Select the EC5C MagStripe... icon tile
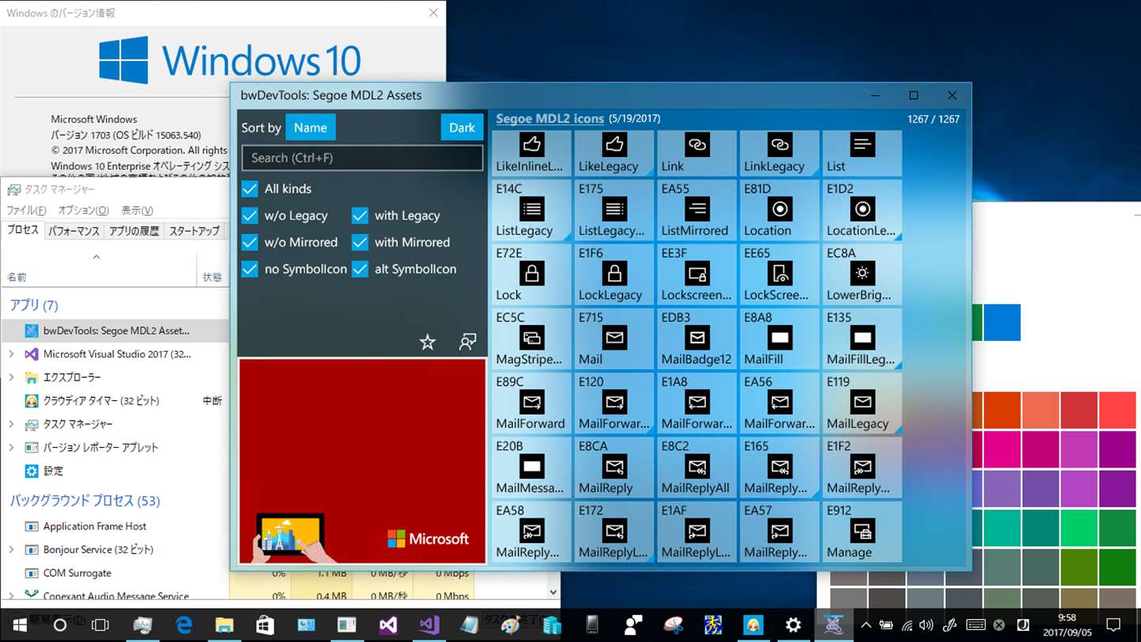The width and height of the screenshot is (1141, 642). 531,338
